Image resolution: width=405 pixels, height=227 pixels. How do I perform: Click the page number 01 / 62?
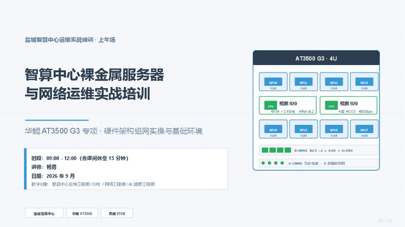(x=386, y=221)
